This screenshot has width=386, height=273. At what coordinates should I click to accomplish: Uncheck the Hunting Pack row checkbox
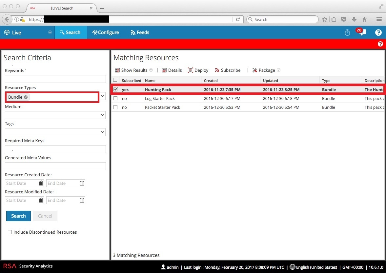point(115,89)
